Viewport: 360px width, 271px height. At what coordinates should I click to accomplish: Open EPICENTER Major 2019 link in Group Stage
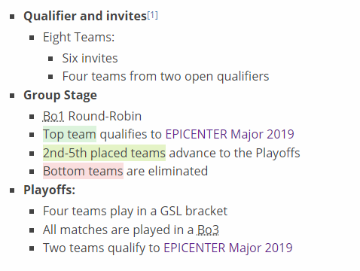click(x=230, y=134)
